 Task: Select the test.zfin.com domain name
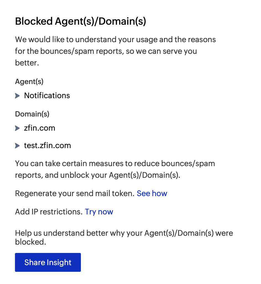point(47,146)
